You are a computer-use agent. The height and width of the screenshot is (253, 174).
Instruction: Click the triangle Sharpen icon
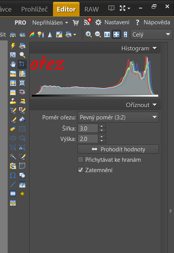point(50,35)
